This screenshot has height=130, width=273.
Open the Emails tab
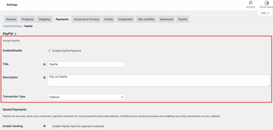(x=109, y=19)
